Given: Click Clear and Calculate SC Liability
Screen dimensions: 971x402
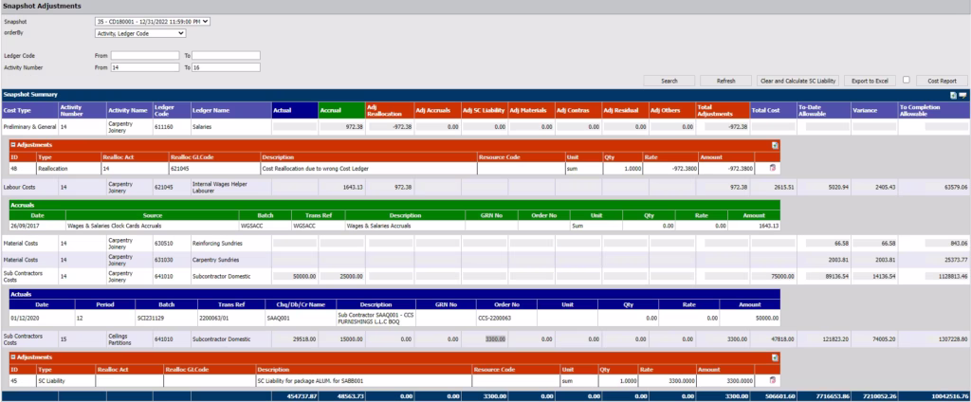Looking at the screenshot, I should tap(797, 82).
